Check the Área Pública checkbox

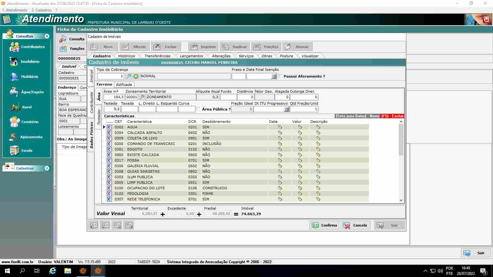pos(198,109)
